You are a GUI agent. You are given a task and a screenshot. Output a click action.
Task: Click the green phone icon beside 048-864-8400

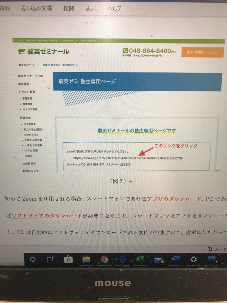[125, 51]
